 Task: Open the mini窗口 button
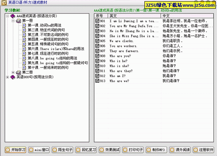(x=39, y=150)
